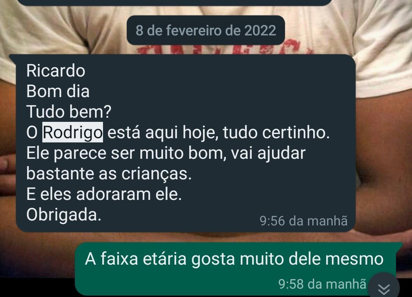Select the Tudo bem? line
The width and height of the screenshot is (412, 297).
coord(69,112)
